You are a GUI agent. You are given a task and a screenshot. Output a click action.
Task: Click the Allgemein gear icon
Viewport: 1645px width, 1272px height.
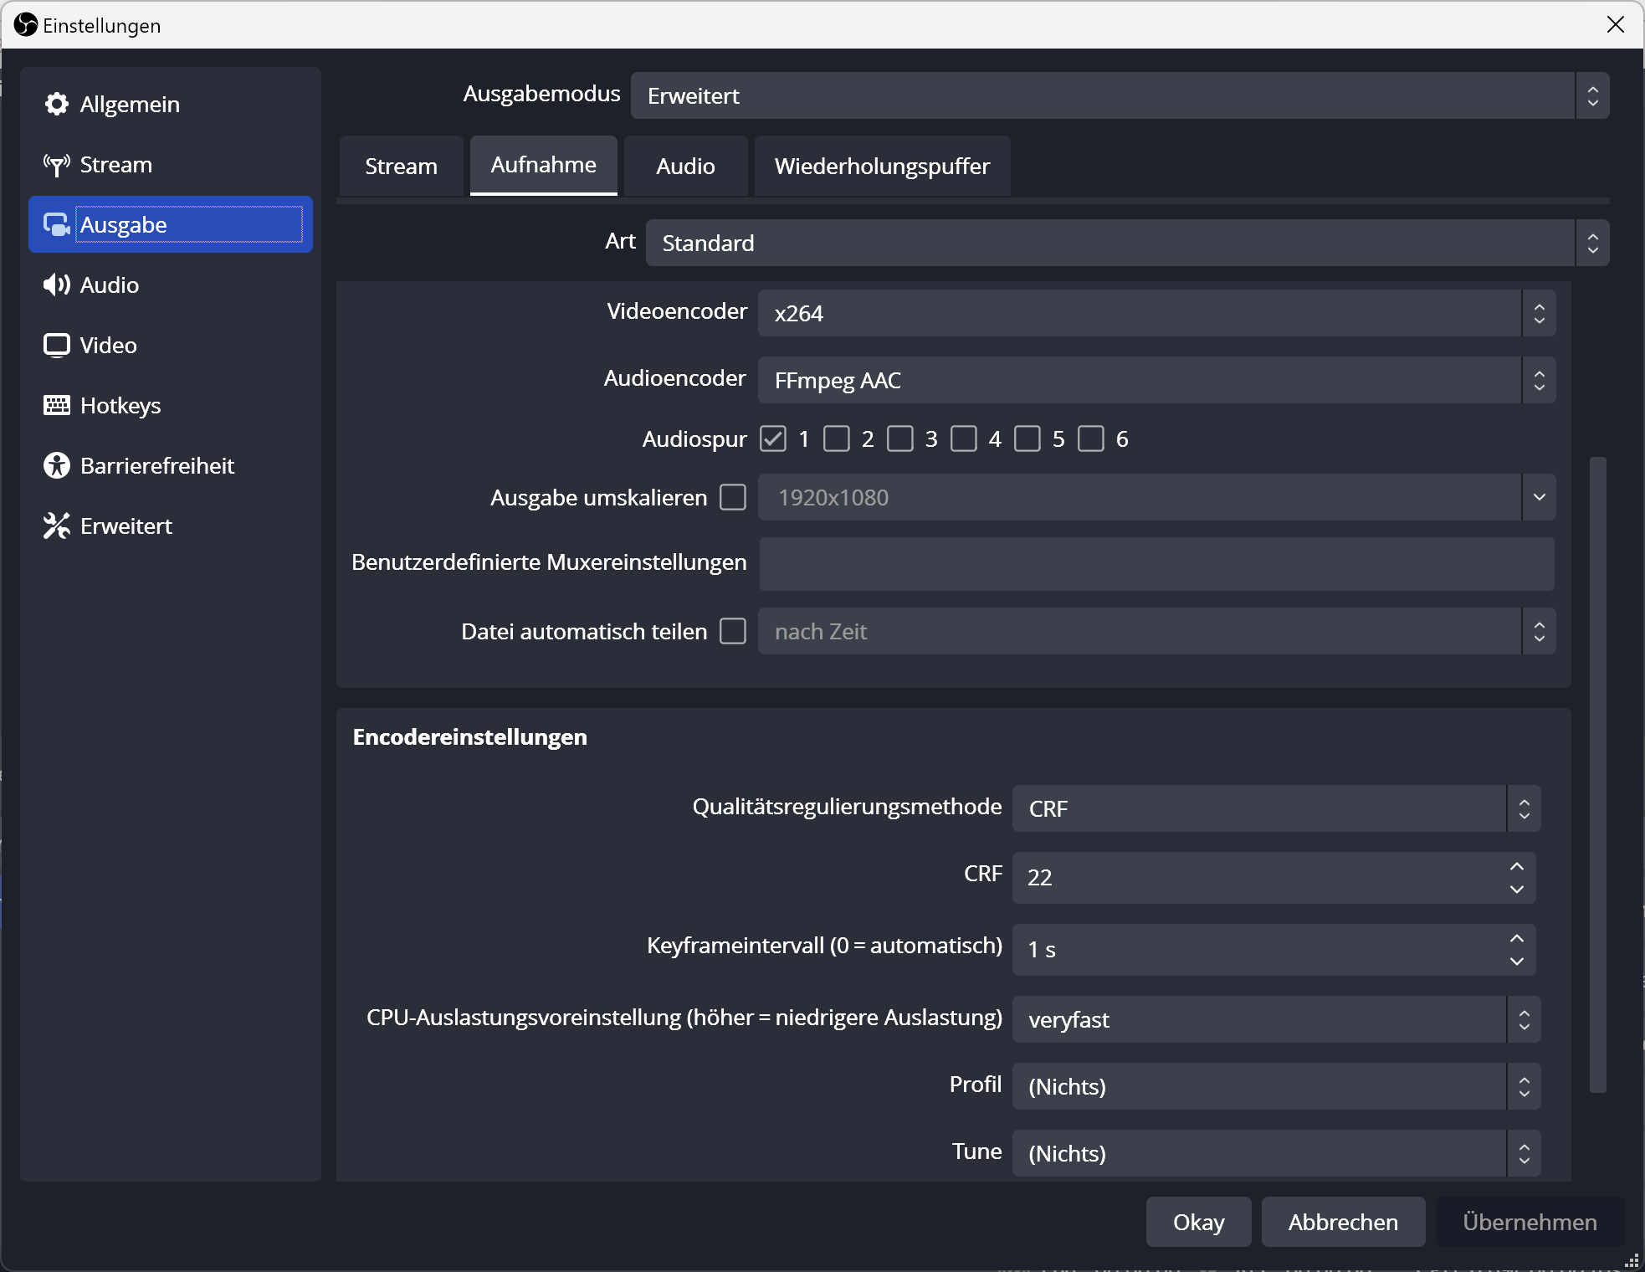click(57, 104)
